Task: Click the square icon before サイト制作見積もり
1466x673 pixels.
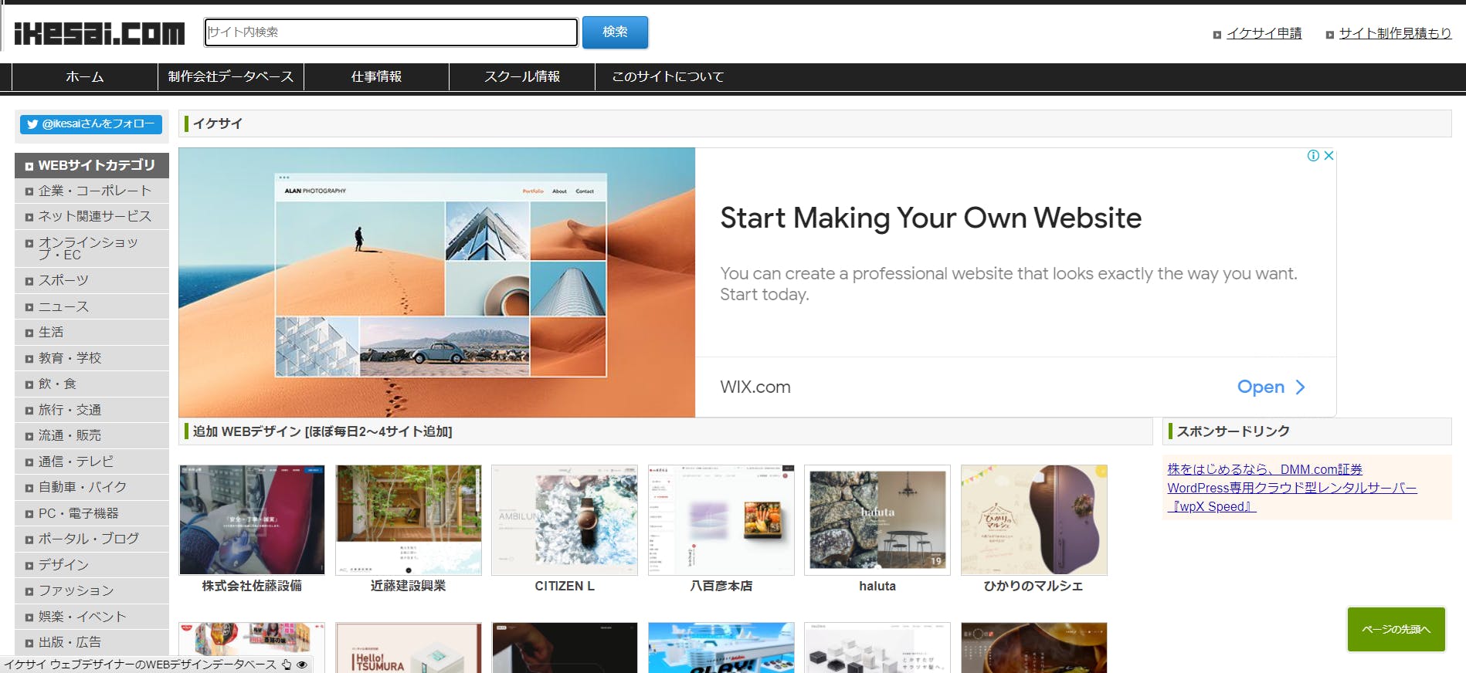Action: 1330,35
